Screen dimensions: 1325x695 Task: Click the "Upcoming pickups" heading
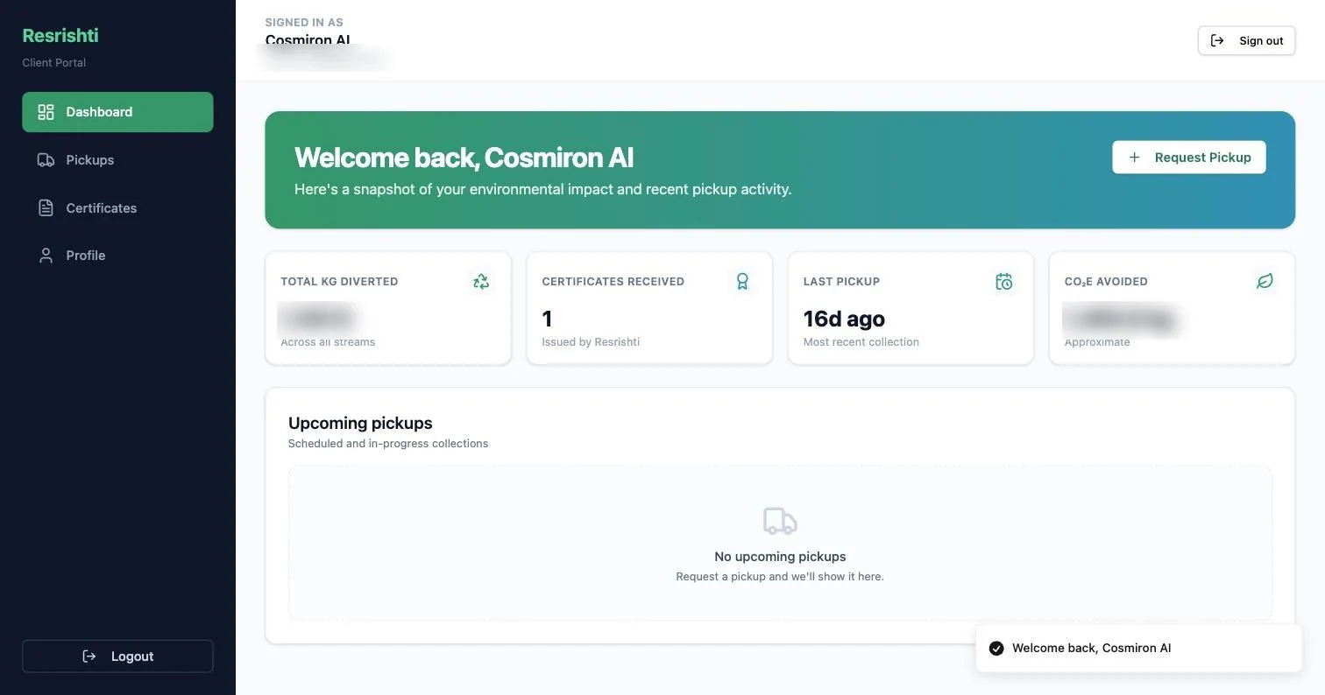click(360, 423)
